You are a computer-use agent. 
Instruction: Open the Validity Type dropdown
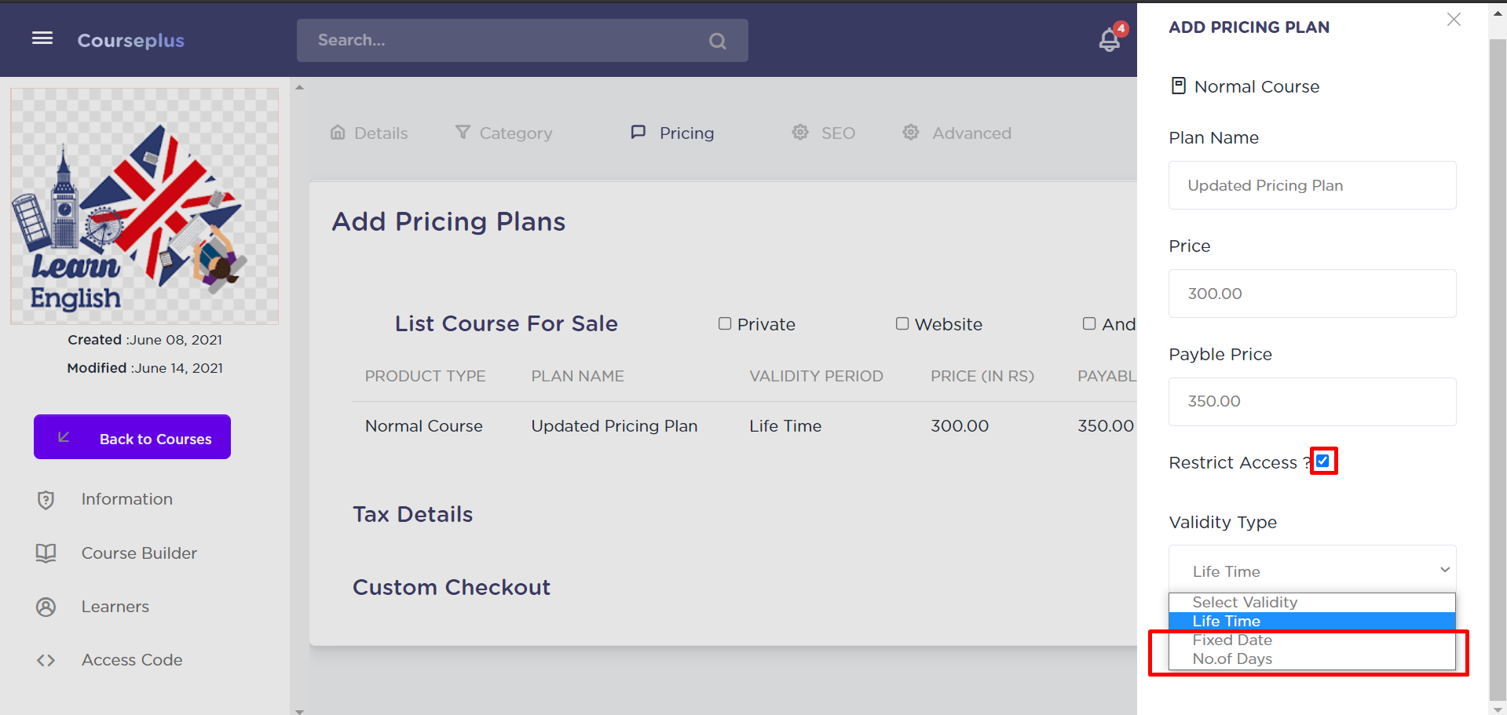1311,571
